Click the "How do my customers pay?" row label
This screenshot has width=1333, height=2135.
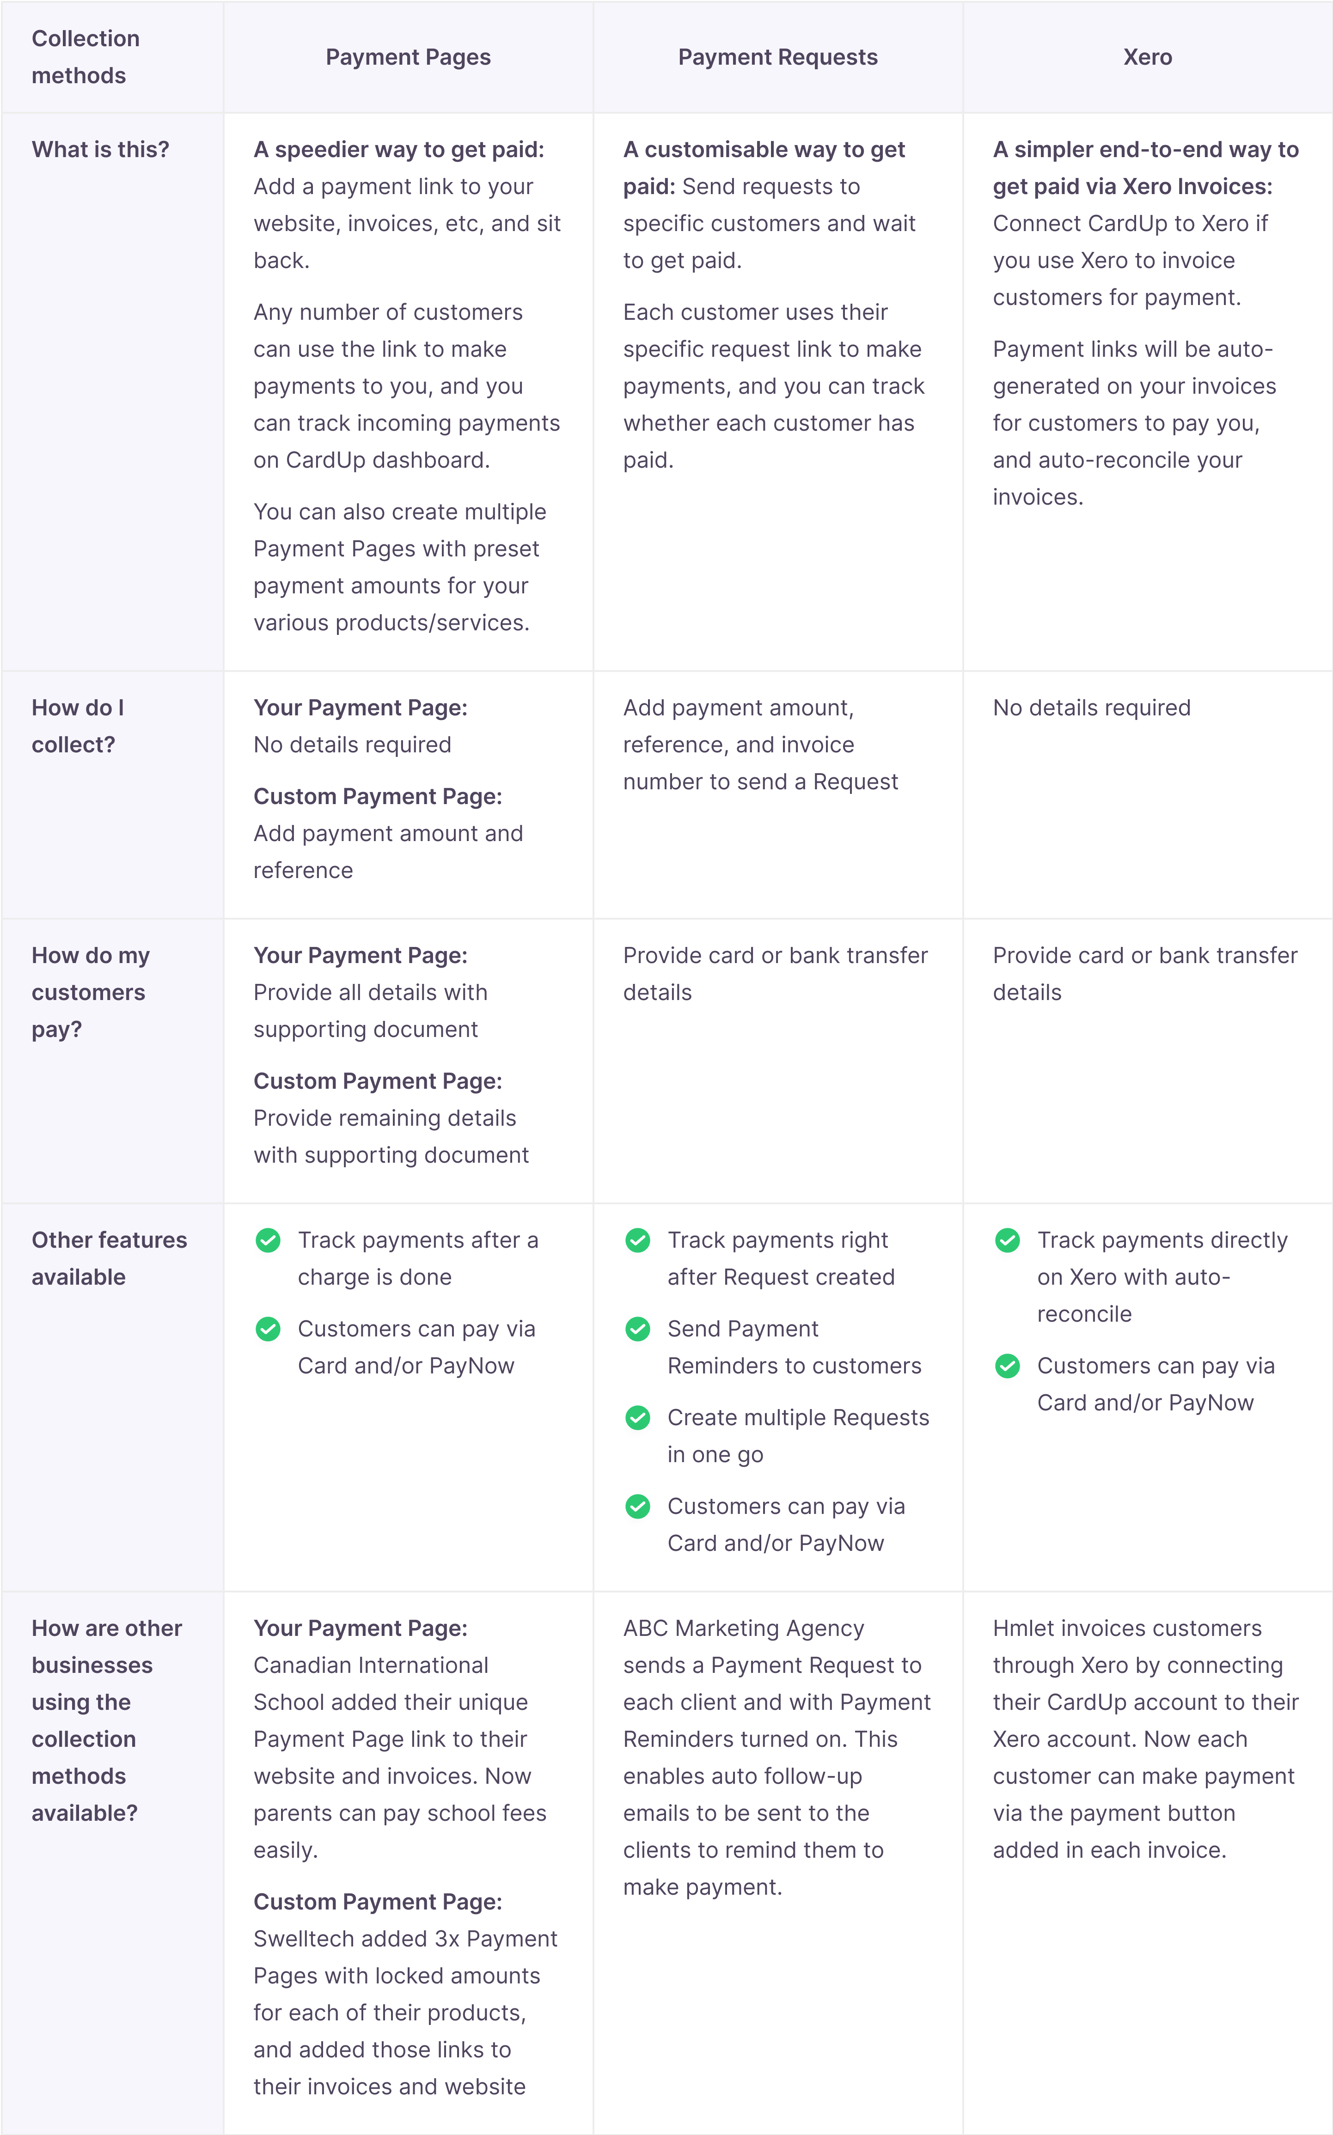click(x=90, y=992)
